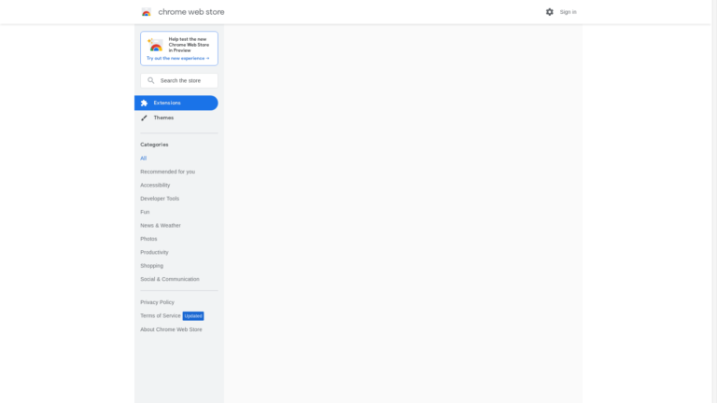Select the All category
The width and height of the screenshot is (717, 403).
pyautogui.click(x=144, y=159)
